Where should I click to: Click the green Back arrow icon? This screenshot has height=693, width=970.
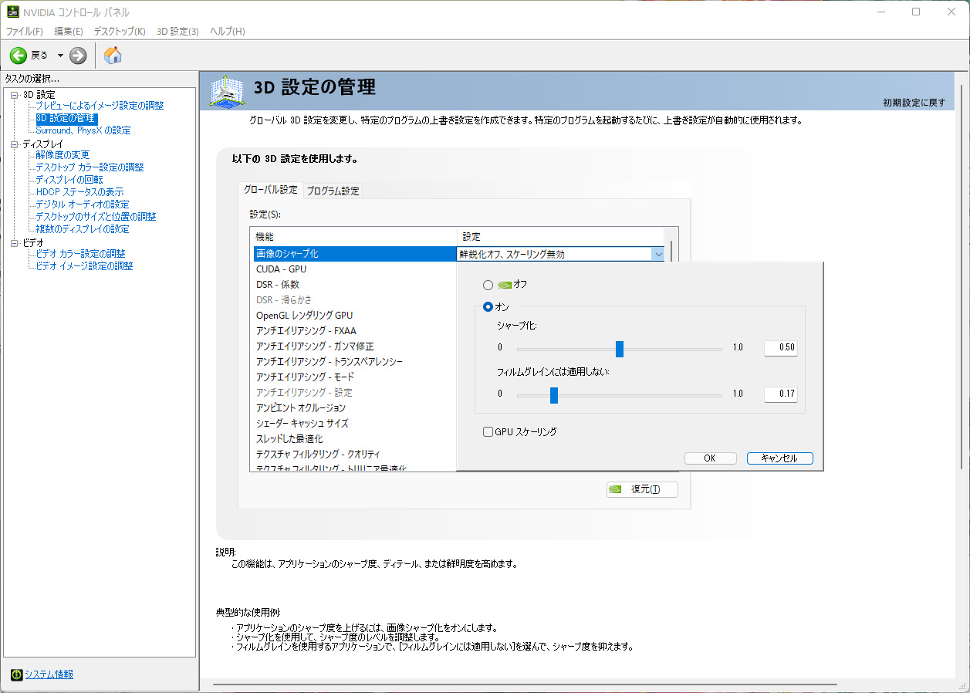pos(19,56)
